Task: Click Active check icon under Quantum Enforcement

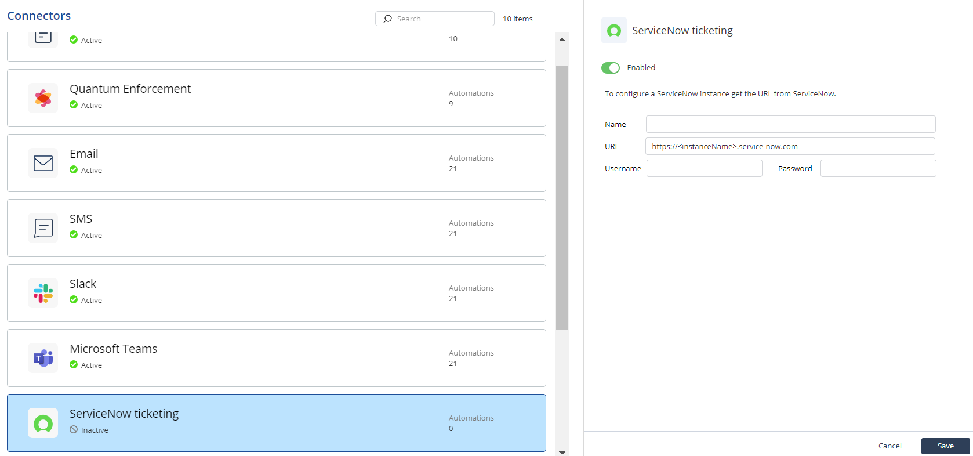Action: (74, 104)
